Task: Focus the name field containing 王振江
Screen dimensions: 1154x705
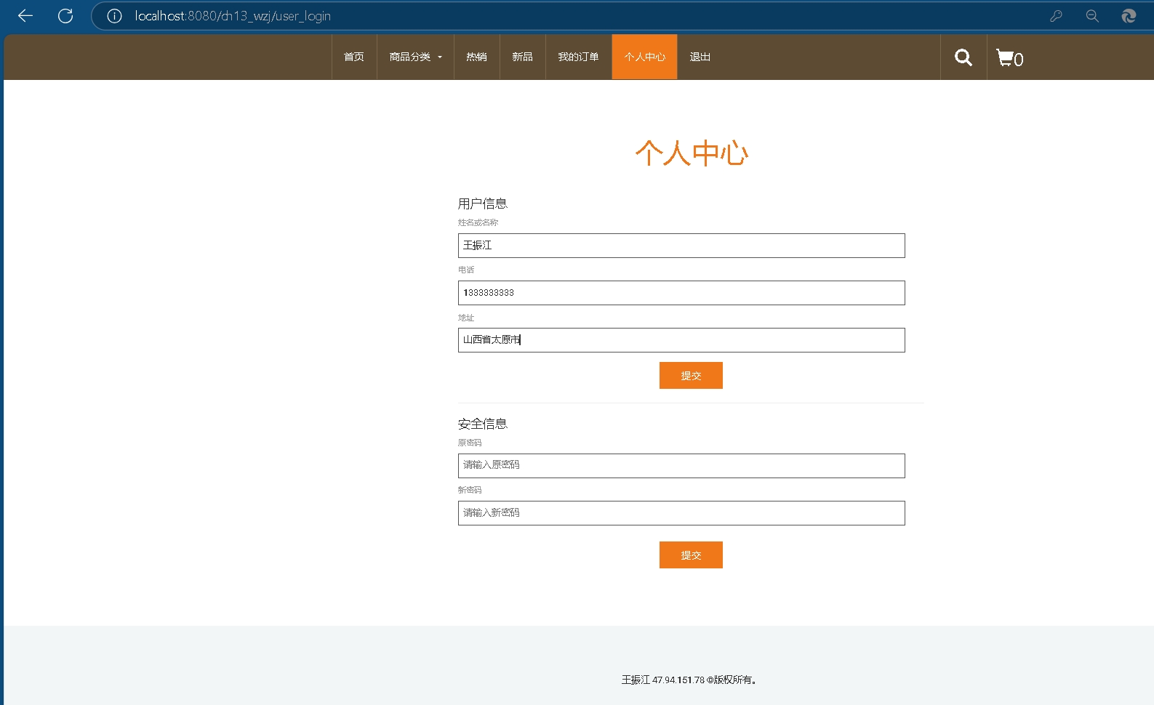Action: point(681,246)
